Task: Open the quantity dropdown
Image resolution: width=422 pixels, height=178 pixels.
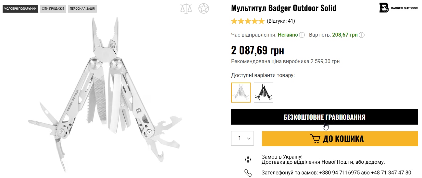Action: coord(242,138)
